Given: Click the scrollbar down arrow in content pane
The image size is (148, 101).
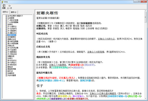Looking at the screenshot, I should 146,99.
